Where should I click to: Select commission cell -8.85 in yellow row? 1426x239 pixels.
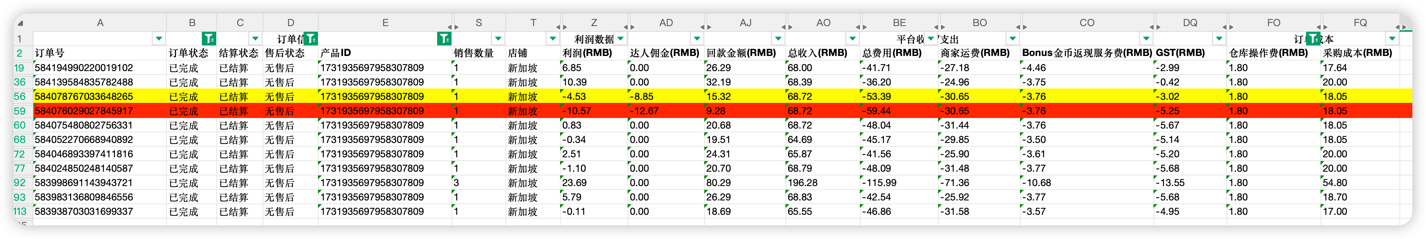666,96
